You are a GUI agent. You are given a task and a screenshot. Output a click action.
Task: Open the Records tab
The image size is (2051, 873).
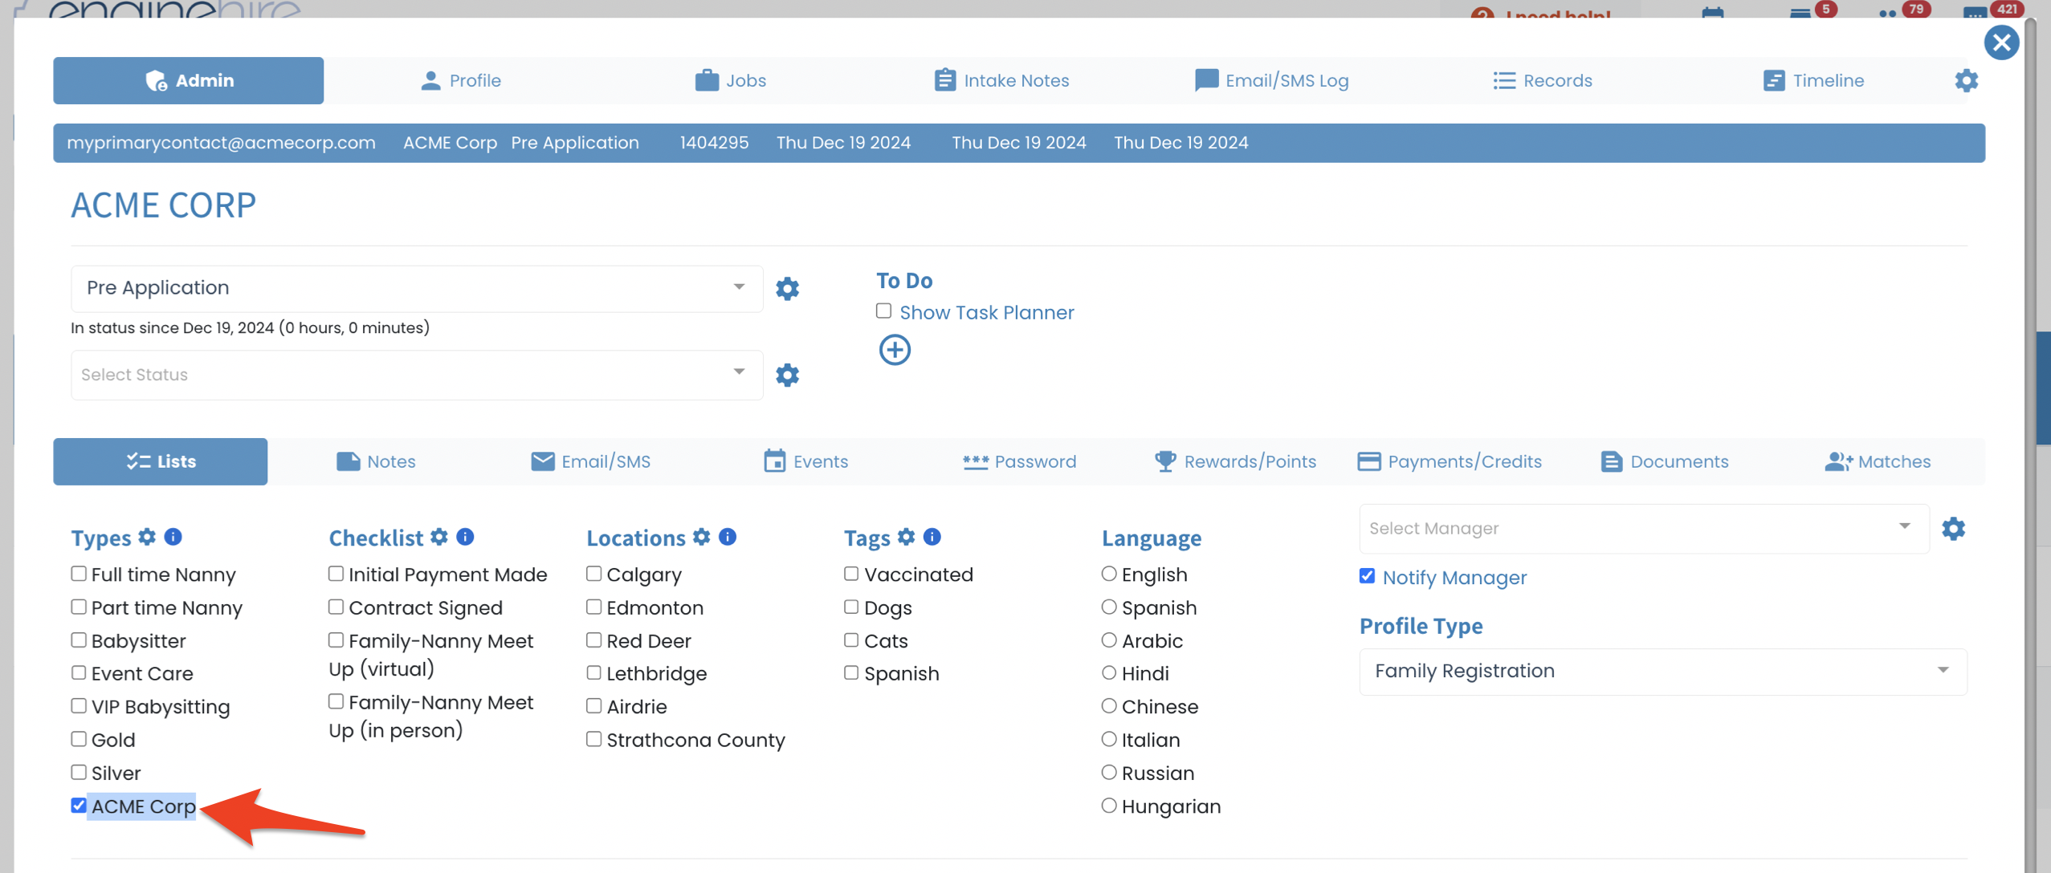click(x=1542, y=80)
